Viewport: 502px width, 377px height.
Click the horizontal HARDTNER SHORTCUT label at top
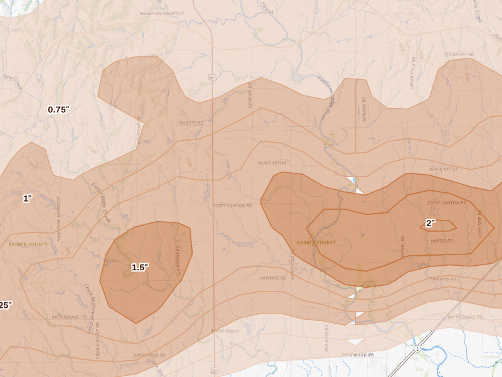[162, 13]
